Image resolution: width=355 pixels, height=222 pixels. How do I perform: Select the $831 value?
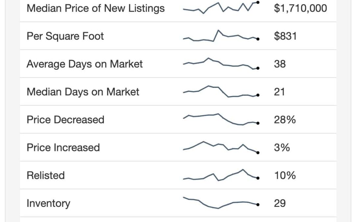pyautogui.click(x=285, y=36)
